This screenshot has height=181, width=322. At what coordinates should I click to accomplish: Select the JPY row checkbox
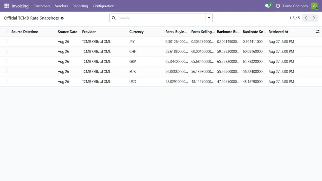coord(6,41)
